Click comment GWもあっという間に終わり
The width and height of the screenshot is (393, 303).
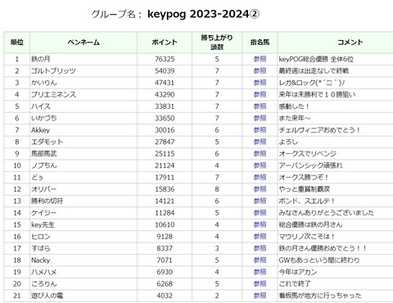click(319, 260)
